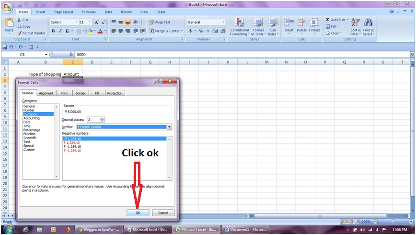Click Decrease Indent icon

coord(136,31)
